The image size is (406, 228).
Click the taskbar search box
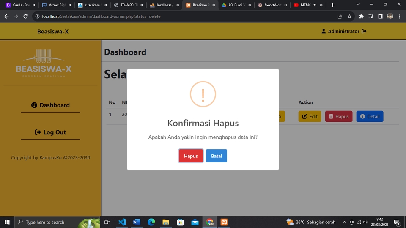[x=57, y=222]
